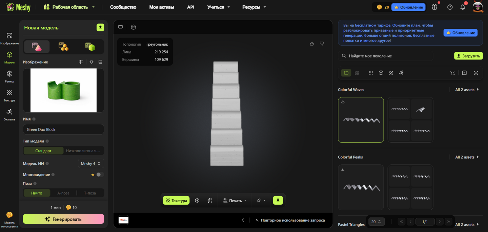Click the green block image thumbnail
488x232 pixels.
coord(63,90)
